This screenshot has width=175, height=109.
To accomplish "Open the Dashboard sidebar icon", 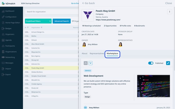I will click(3, 11).
